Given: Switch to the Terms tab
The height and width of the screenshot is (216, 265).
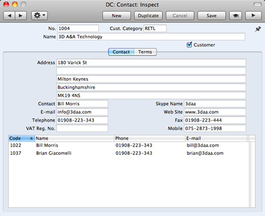Looking at the screenshot, I should point(145,52).
